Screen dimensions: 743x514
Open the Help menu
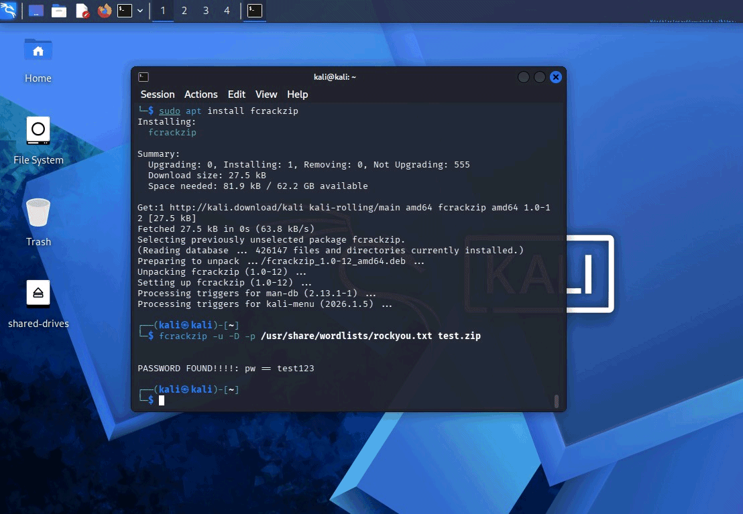click(297, 94)
